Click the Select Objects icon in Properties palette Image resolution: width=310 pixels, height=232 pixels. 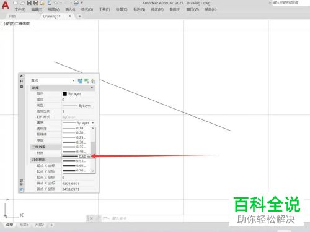click(86, 81)
